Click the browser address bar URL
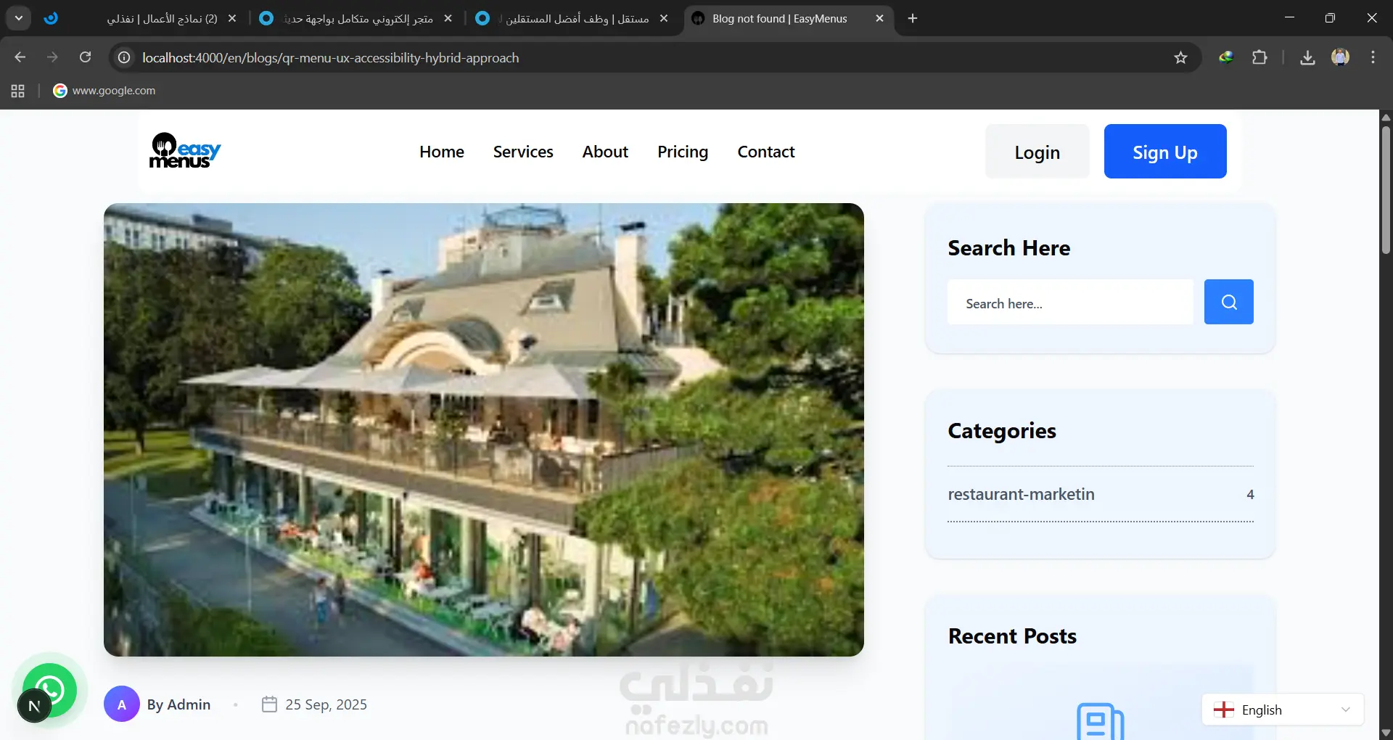Image resolution: width=1393 pixels, height=740 pixels. click(x=331, y=57)
